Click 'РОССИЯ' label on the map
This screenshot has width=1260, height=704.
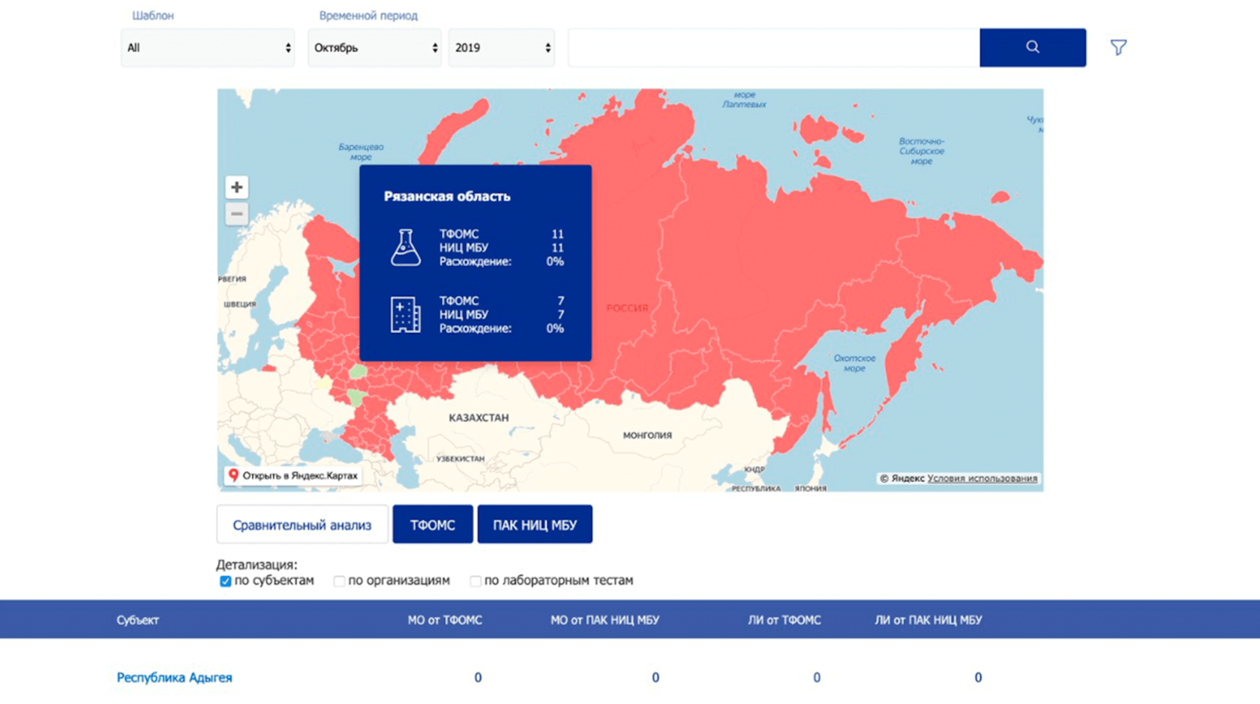[x=627, y=308]
